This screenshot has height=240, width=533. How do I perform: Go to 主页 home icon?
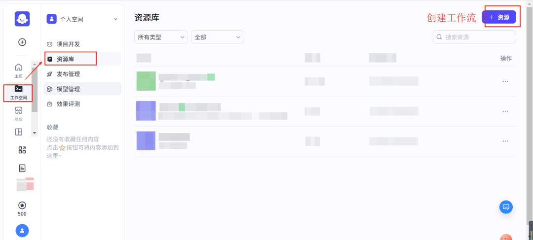(18, 69)
